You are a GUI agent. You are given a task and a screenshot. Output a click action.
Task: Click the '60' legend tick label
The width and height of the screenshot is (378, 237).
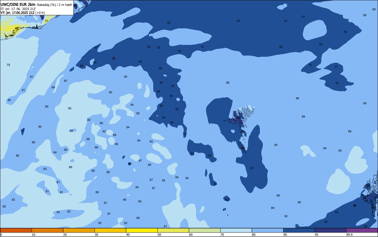tap(191, 235)
